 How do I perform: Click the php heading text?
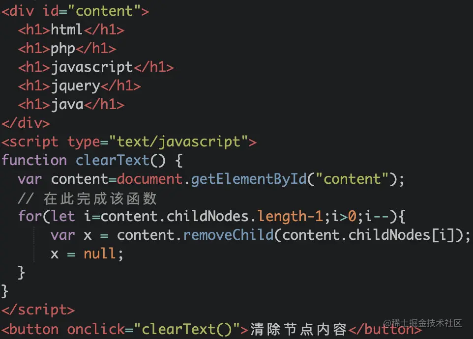(x=63, y=49)
